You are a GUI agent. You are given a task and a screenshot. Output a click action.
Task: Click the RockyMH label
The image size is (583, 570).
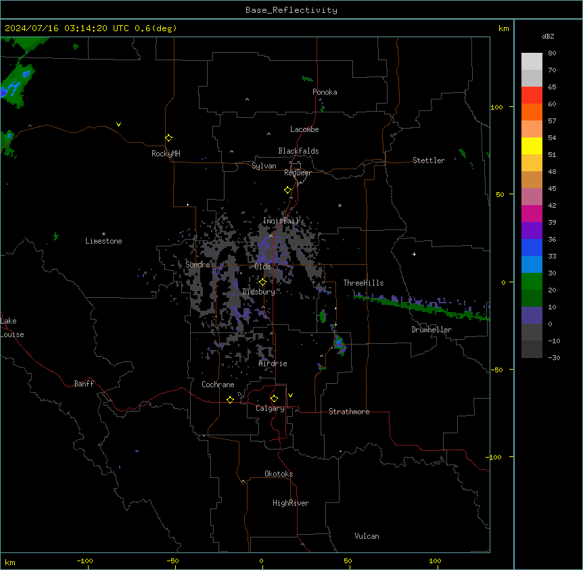coord(166,154)
